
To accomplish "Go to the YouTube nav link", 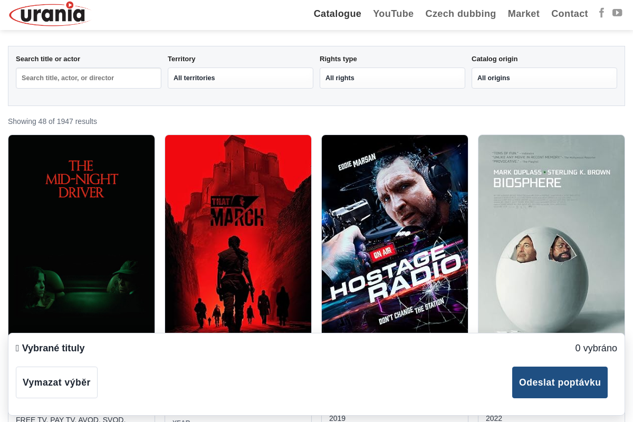I will (394, 14).
